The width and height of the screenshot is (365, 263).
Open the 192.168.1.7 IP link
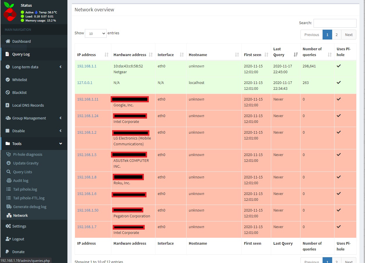87,227
